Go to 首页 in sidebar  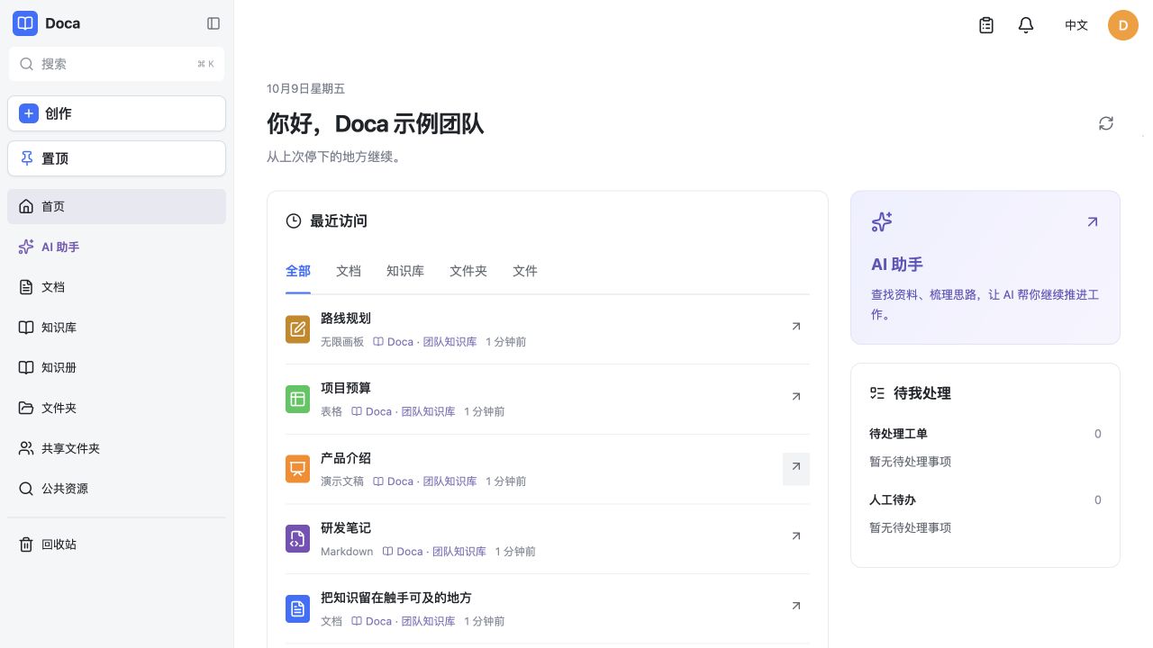pos(117,206)
